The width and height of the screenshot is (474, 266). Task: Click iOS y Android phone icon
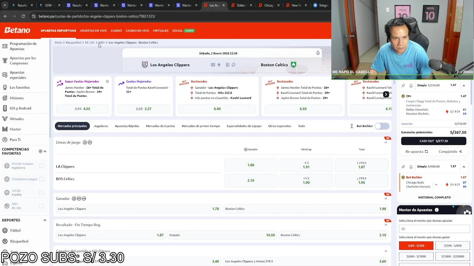(5, 108)
